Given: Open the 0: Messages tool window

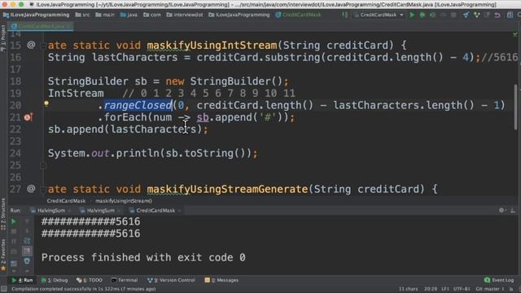Looking at the screenshot, I should (221, 280).
